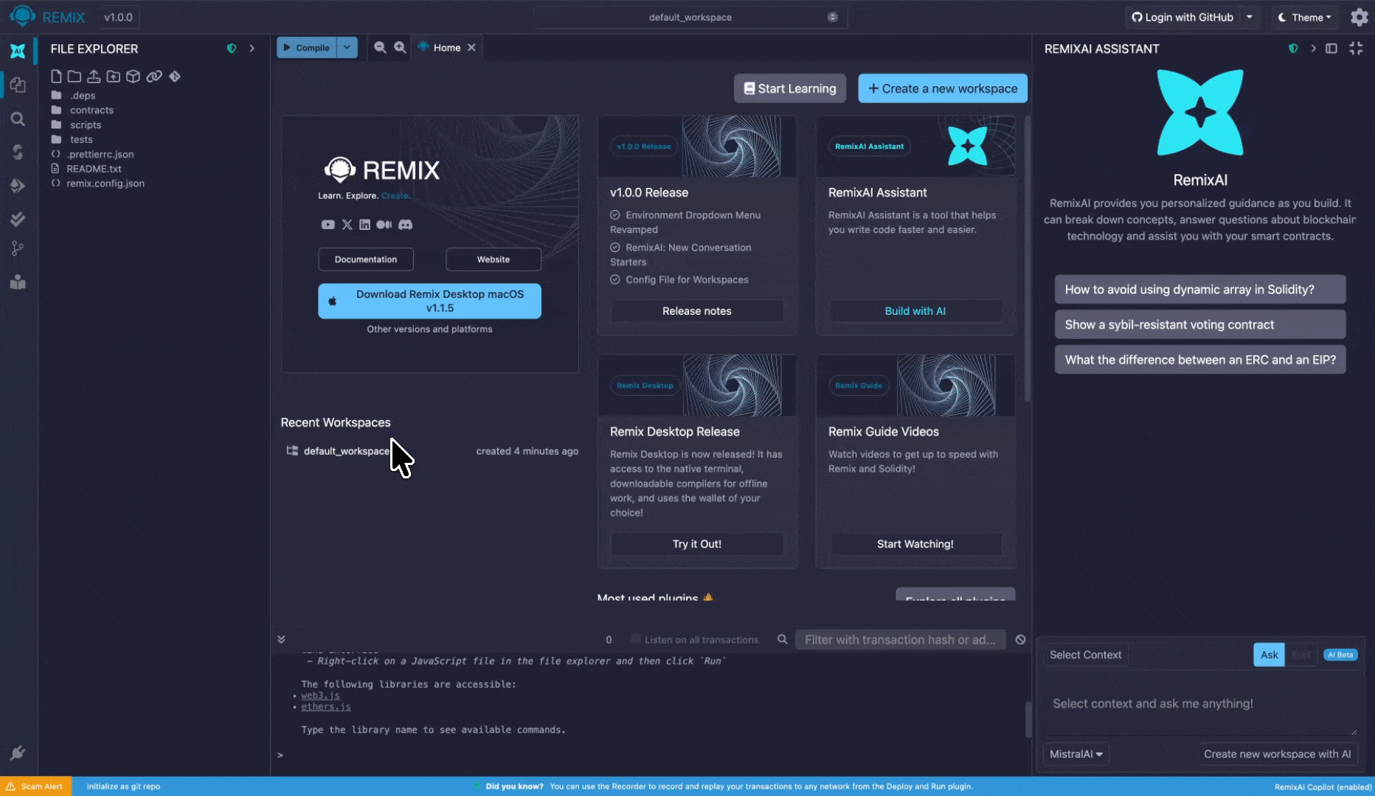Click Scam Alert in status bar
The height and width of the screenshot is (796, 1375).
click(35, 786)
